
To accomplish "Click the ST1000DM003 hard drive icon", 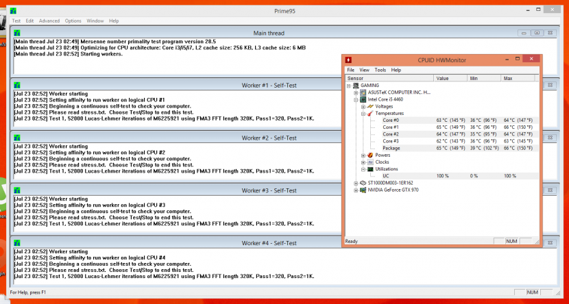I will pyautogui.click(x=363, y=183).
